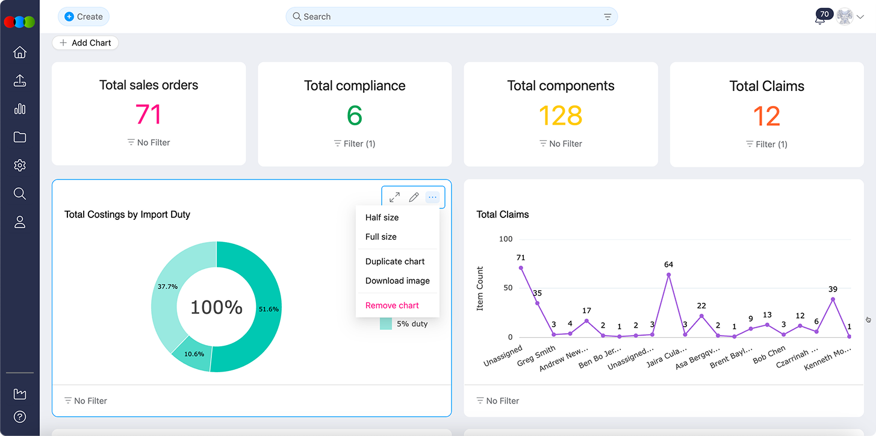Open the search filter options icon
The width and height of the screenshot is (876, 436).
(607, 17)
